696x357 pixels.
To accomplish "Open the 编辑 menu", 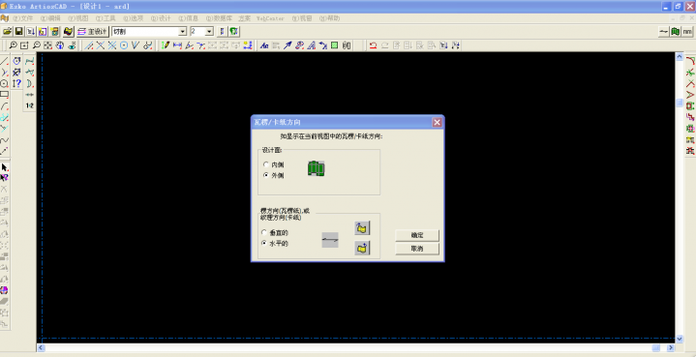I will [x=50, y=18].
